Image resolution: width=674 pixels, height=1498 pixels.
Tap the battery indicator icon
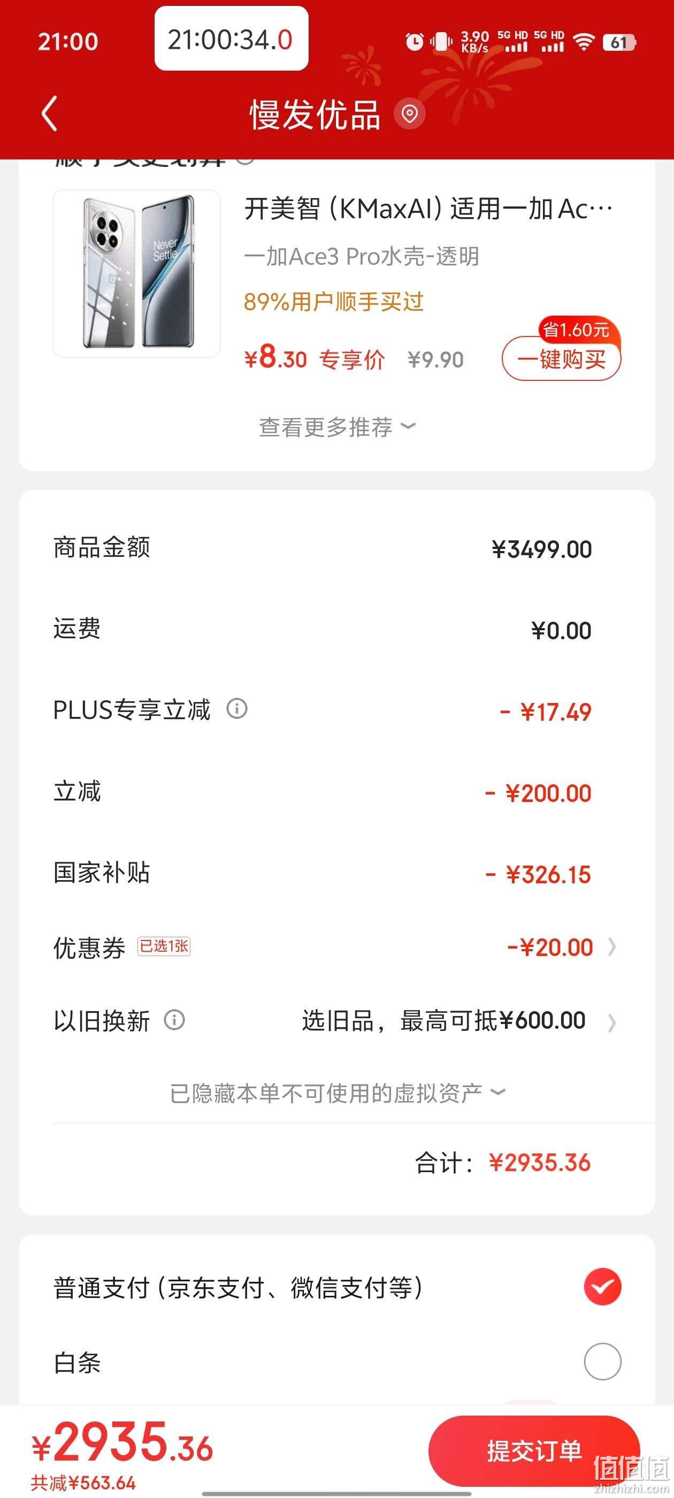[x=619, y=42]
